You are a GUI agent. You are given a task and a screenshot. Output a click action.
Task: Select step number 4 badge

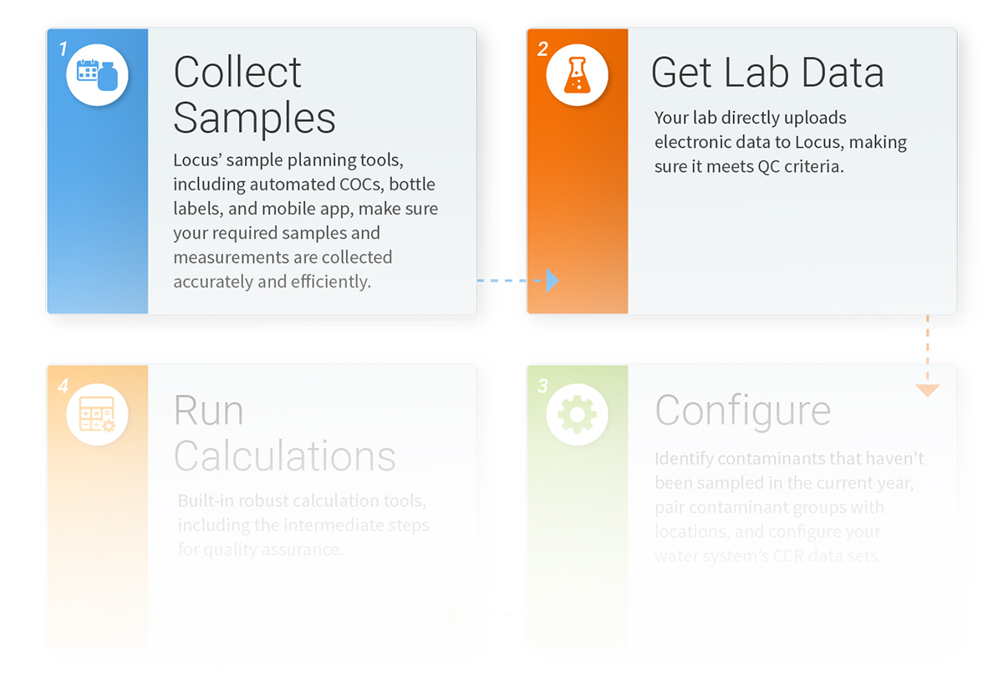63,387
